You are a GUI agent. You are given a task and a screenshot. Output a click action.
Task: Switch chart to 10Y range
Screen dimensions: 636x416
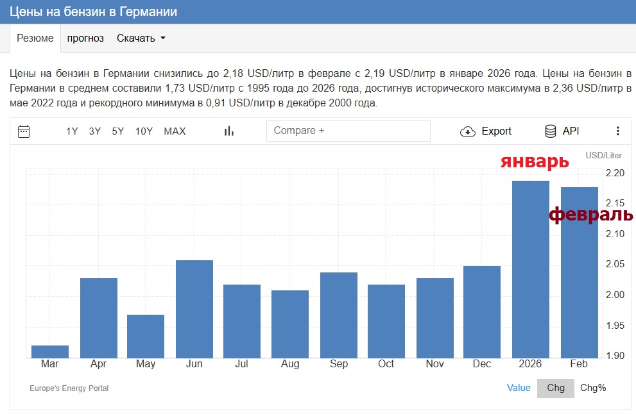[144, 131]
